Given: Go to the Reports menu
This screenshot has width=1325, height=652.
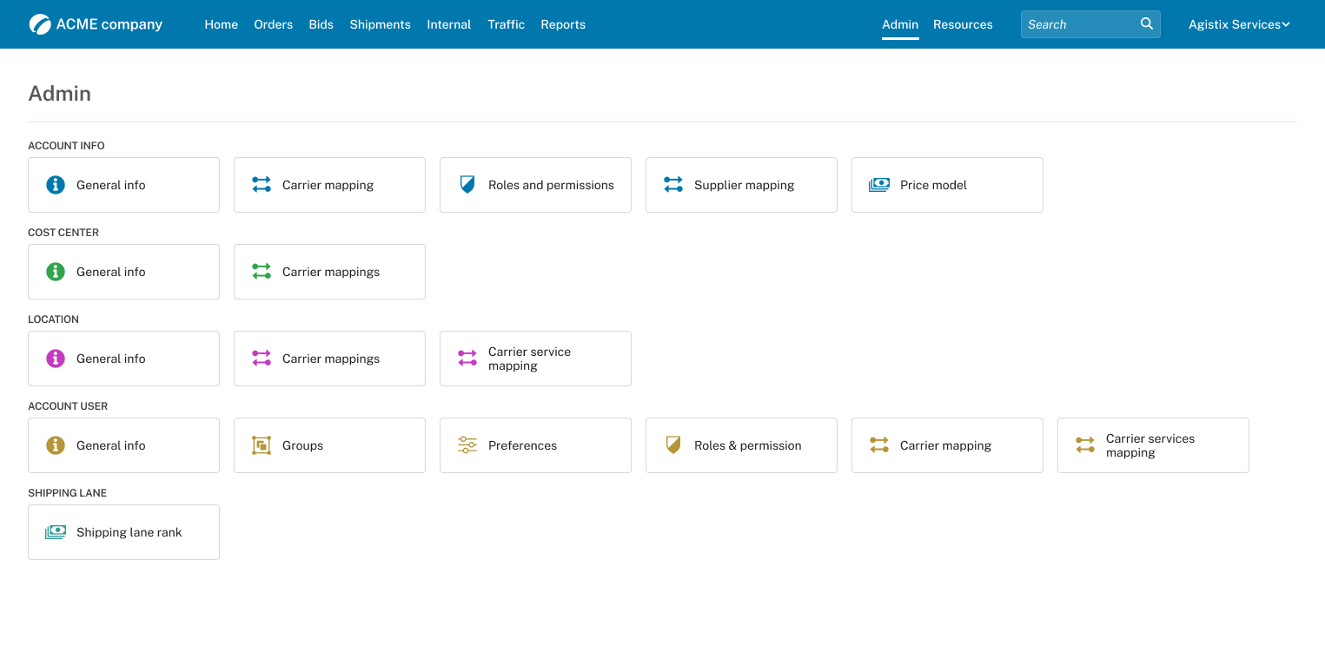Looking at the screenshot, I should 563,24.
